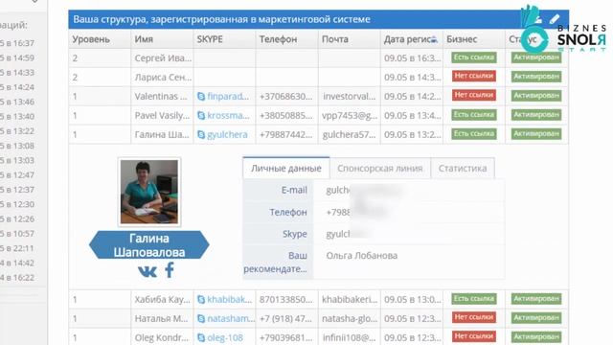Click sidebar timestamp ending 16:37
613x345 pixels.
pyautogui.click(x=17, y=43)
